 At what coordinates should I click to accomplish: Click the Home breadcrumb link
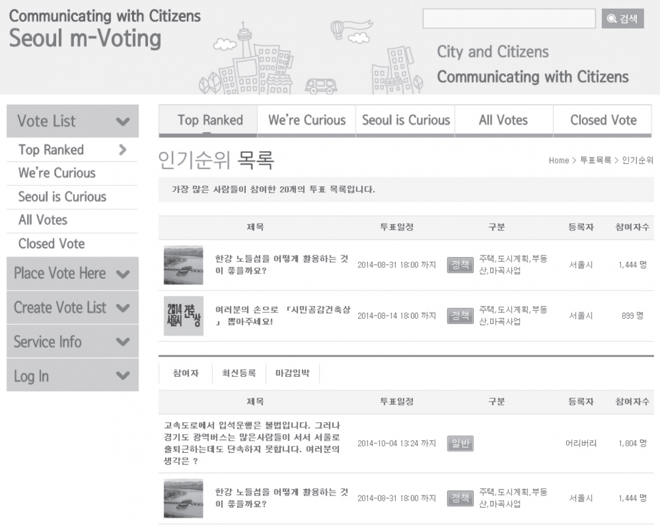click(558, 161)
